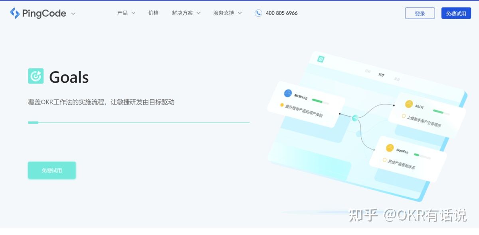Click phone number 400 805 6966
Image resolution: width=479 pixels, height=235 pixels.
tap(281, 13)
